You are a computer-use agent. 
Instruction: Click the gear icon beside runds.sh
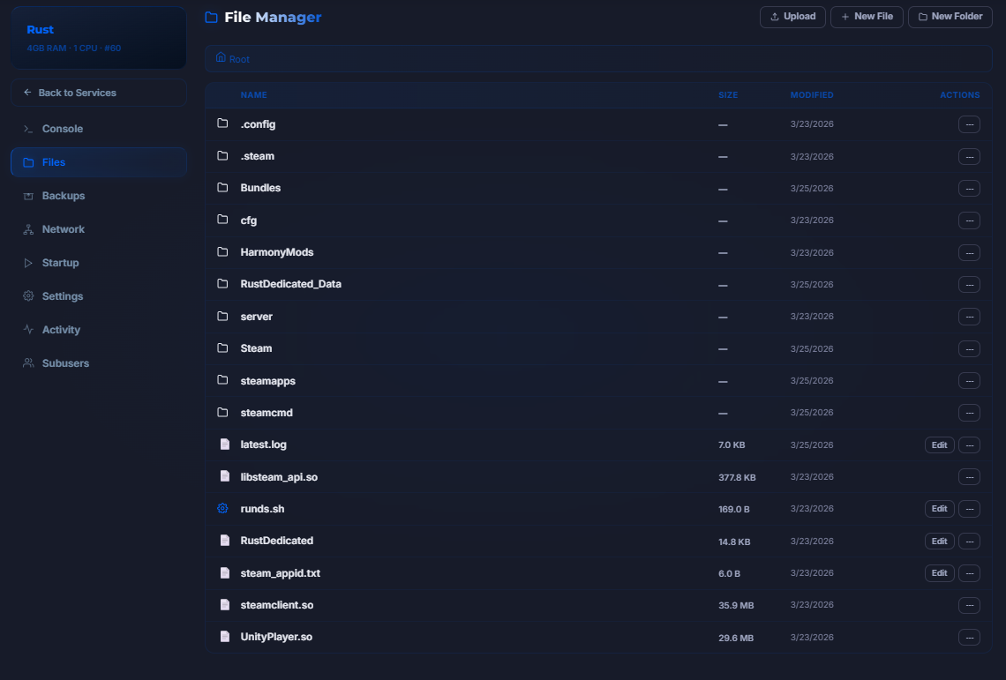(x=224, y=508)
